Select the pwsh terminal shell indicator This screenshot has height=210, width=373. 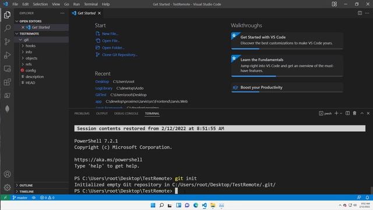[325, 113]
